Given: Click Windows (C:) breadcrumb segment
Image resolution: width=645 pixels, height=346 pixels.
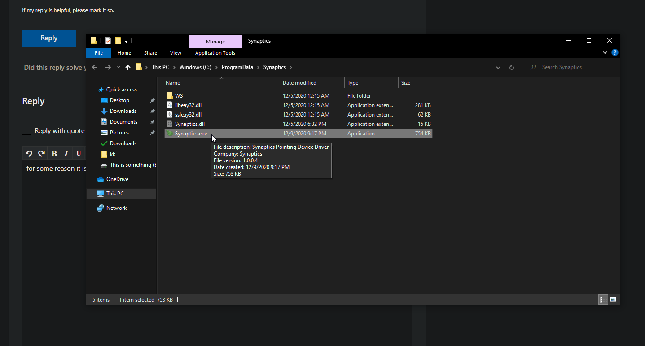Looking at the screenshot, I should [195, 67].
